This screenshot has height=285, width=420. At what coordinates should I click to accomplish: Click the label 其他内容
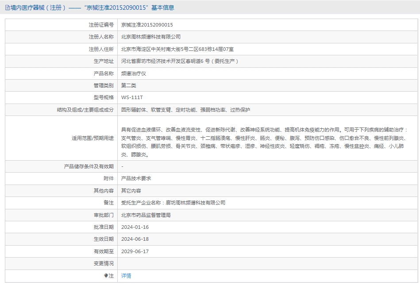point(104,191)
